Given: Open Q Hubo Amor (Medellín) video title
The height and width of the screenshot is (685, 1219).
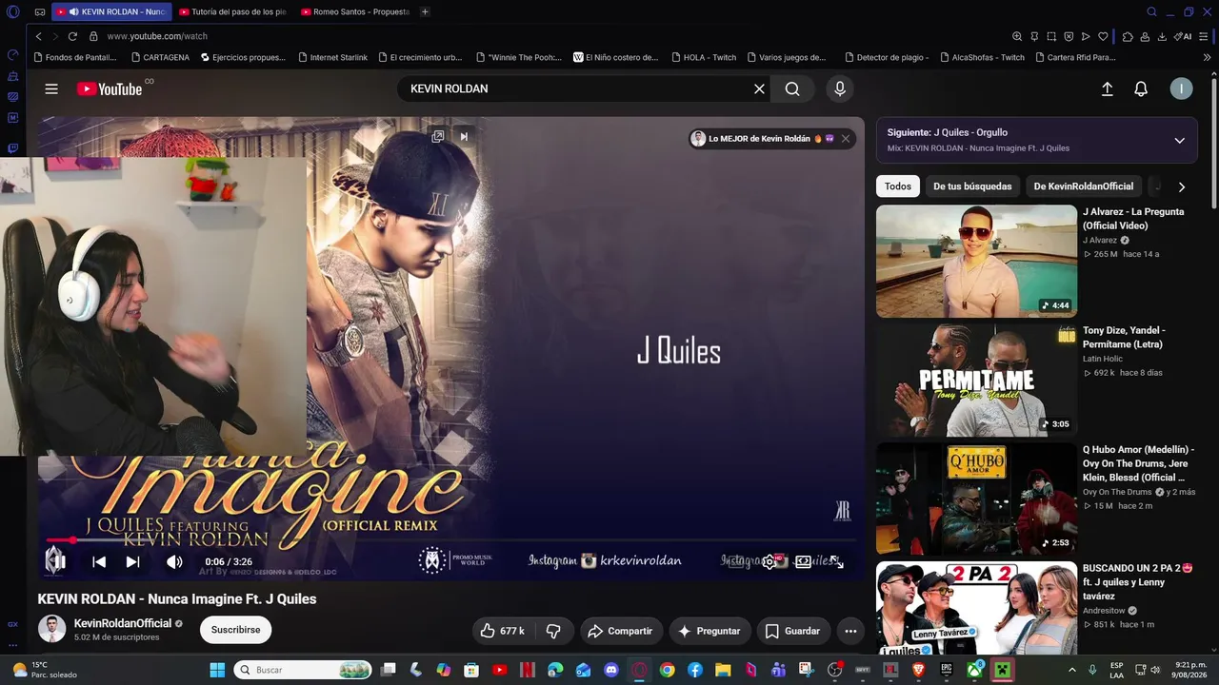Looking at the screenshot, I should [1138, 463].
